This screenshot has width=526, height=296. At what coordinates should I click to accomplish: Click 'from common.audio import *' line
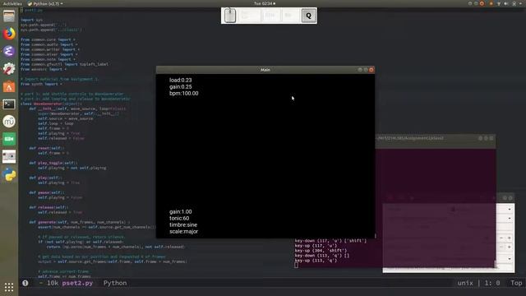[49, 44]
